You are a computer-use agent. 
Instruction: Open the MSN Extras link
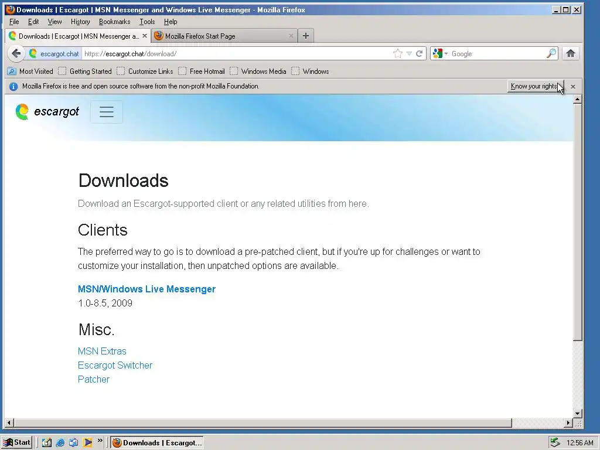[102, 352]
